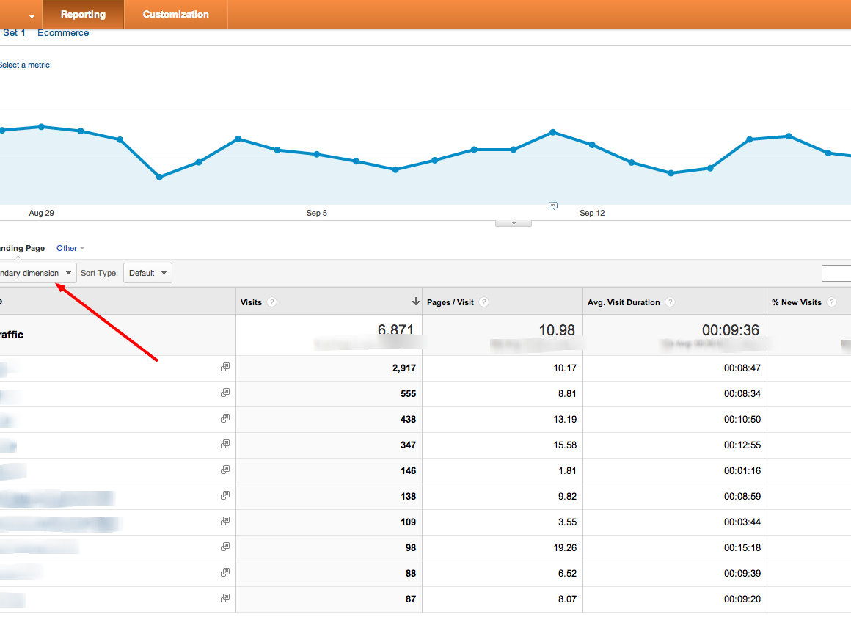Click the annotation bubble icon on chart timeline
The width and height of the screenshot is (851, 642).
click(553, 205)
